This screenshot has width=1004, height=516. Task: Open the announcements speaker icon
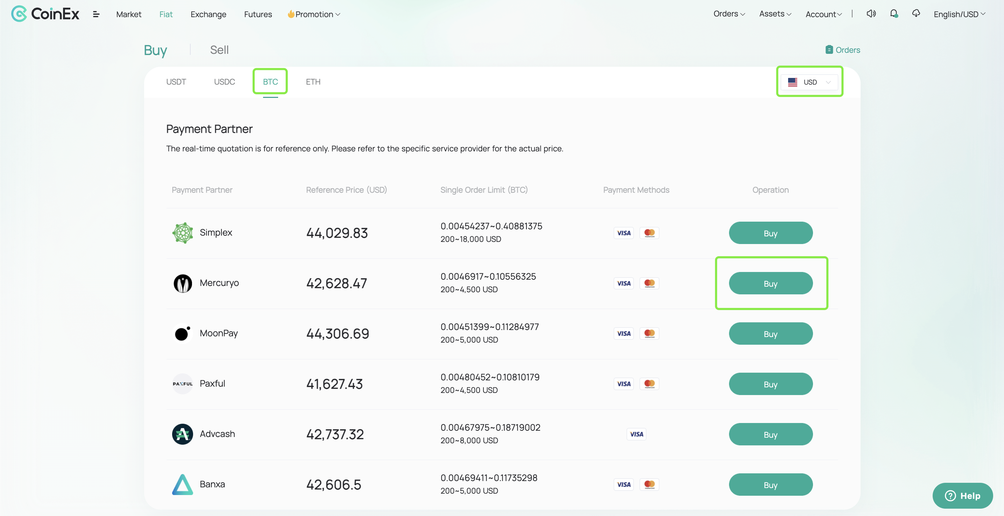click(871, 14)
